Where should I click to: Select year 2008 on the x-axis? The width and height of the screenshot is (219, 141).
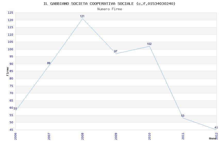click(x=82, y=136)
